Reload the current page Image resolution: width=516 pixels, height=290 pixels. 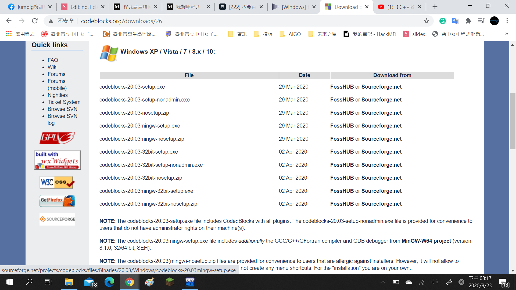35,21
